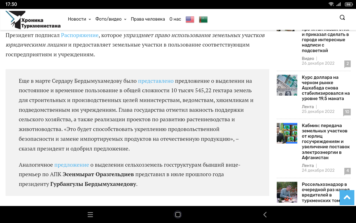The height and width of the screenshot is (223, 356).
Task: Open comment count badge 10 on the dollar rate article
Action: [347, 112]
